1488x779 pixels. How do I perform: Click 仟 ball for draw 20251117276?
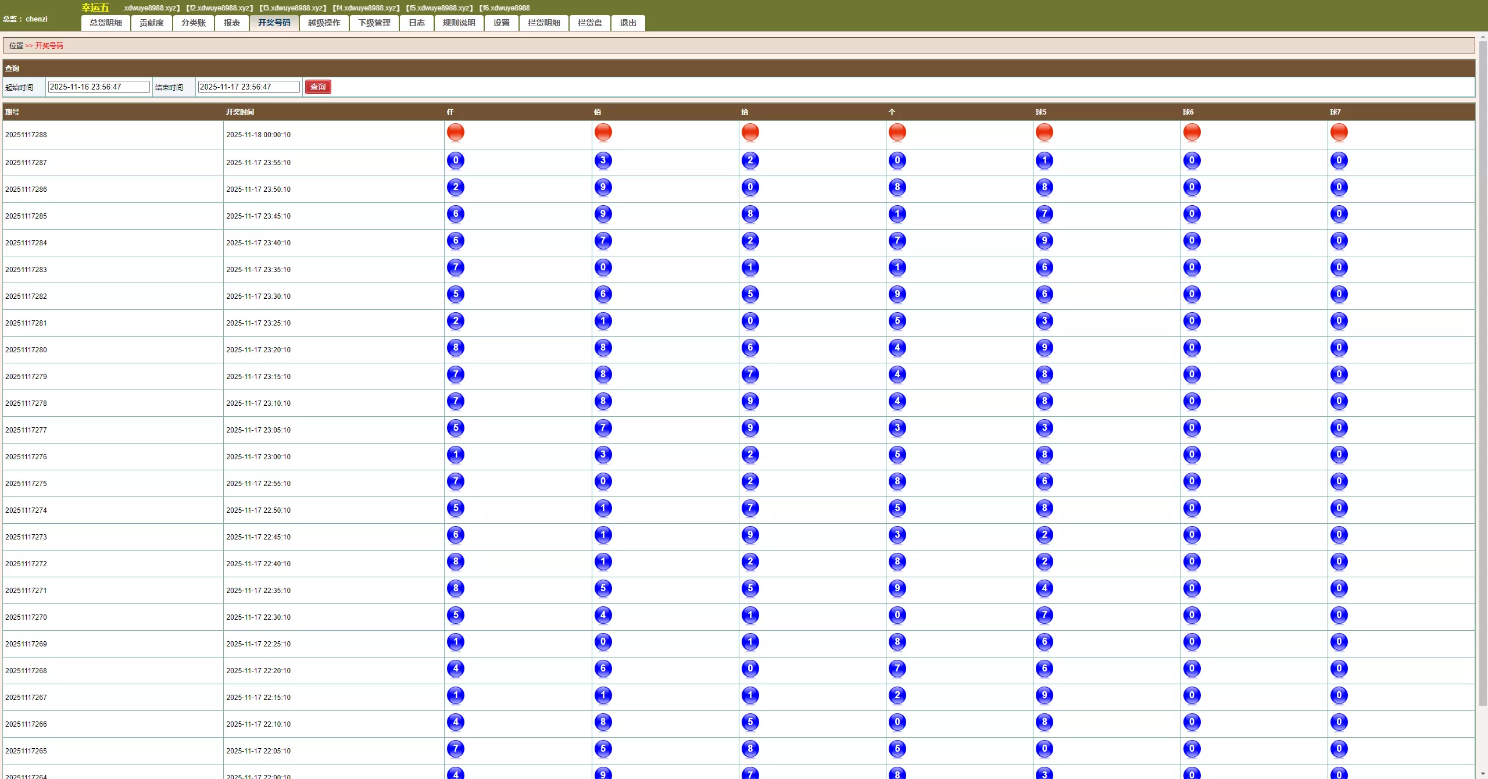tap(455, 455)
